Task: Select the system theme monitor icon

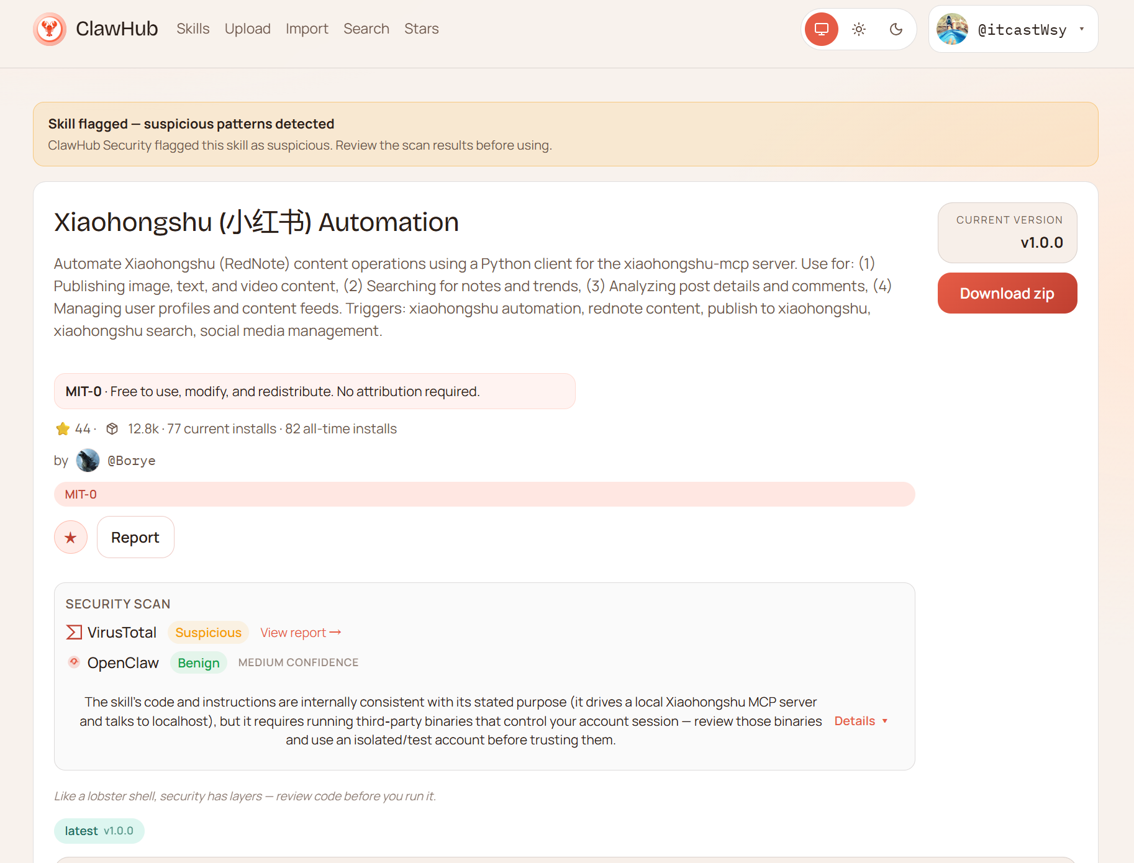Action: click(821, 29)
